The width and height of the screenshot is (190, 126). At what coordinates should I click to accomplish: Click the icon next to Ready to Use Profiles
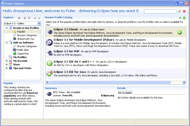click(x=11, y=28)
